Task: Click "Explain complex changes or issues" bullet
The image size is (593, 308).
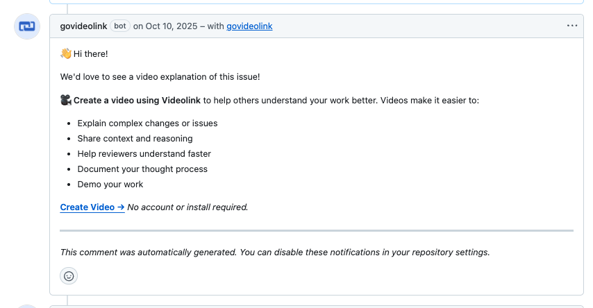Action: pos(147,123)
